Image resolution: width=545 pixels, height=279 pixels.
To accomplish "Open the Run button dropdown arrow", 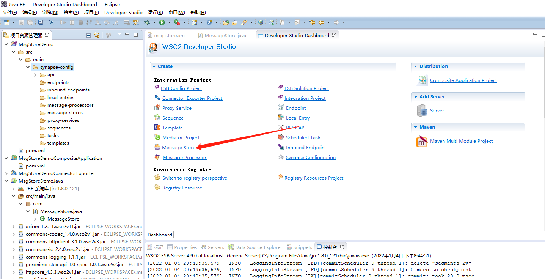I will [169, 22].
